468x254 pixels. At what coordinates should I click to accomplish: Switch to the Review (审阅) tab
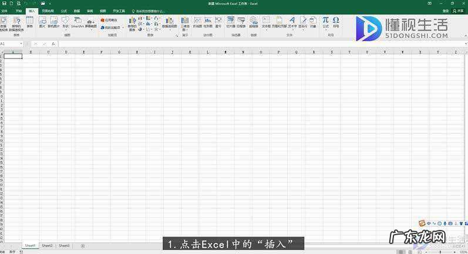[90, 11]
